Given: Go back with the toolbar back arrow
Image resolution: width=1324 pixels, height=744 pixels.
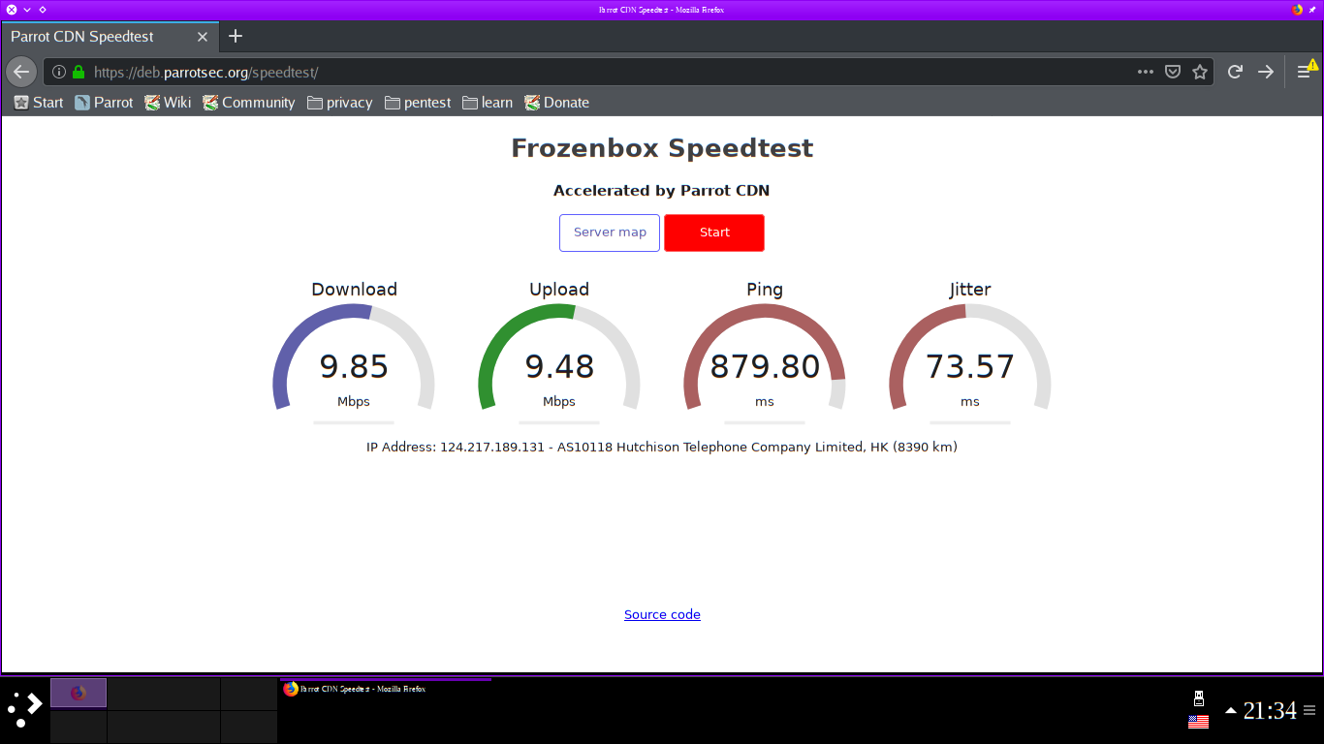Looking at the screenshot, I should pos(21,72).
